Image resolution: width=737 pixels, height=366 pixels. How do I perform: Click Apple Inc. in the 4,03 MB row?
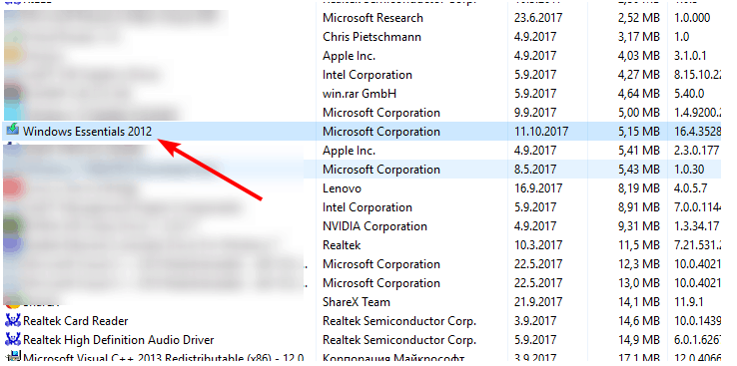[x=349, y=56]
